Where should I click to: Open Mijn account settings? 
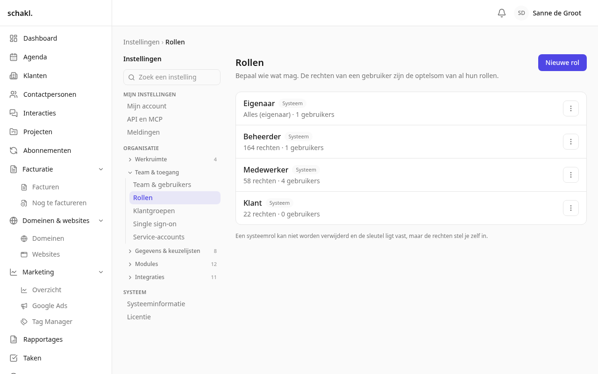click(172, 106)
